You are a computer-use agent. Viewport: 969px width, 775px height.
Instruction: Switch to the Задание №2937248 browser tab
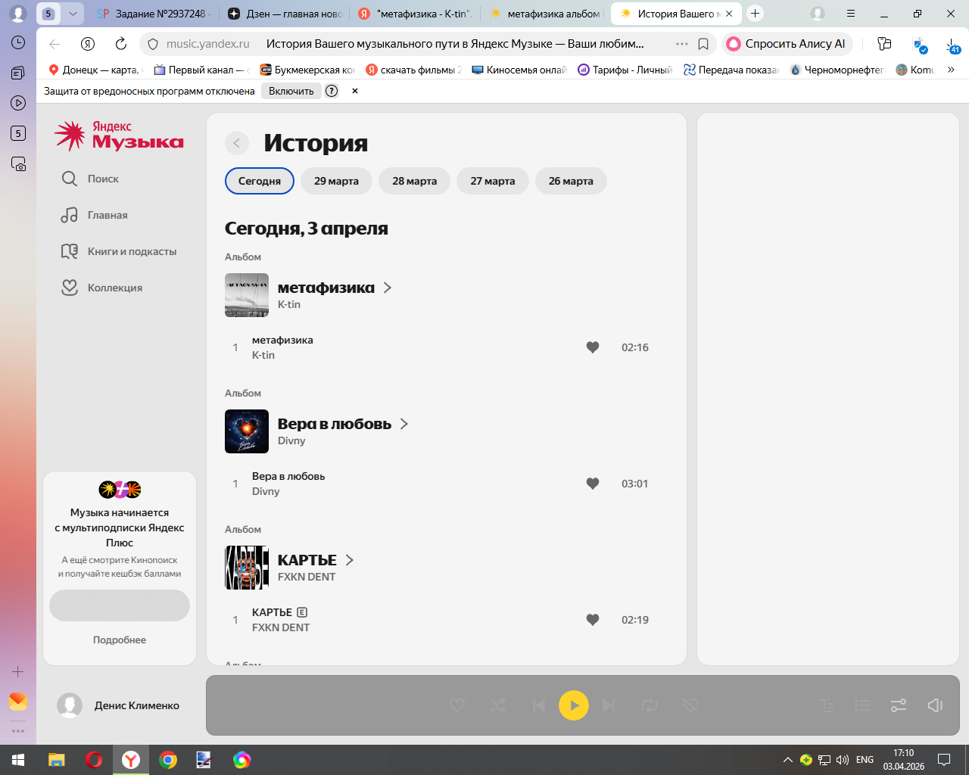pyautogui.click(x=152, y=14)
